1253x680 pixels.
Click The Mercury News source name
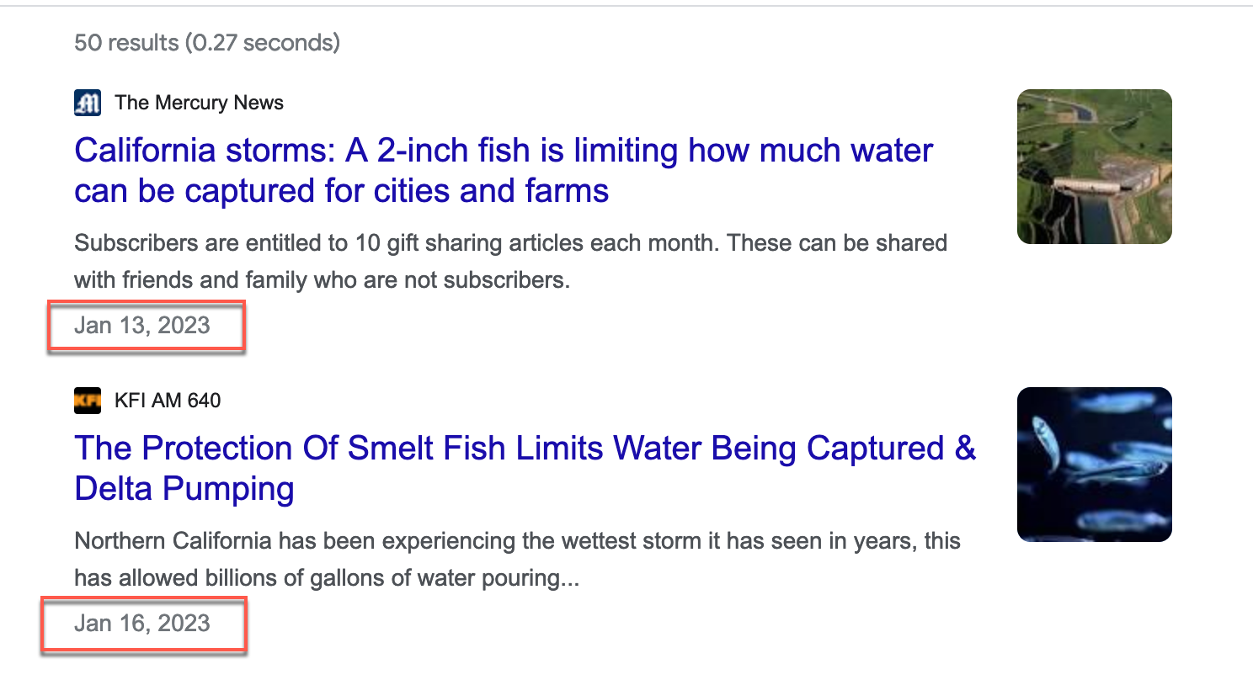(199, 103)
